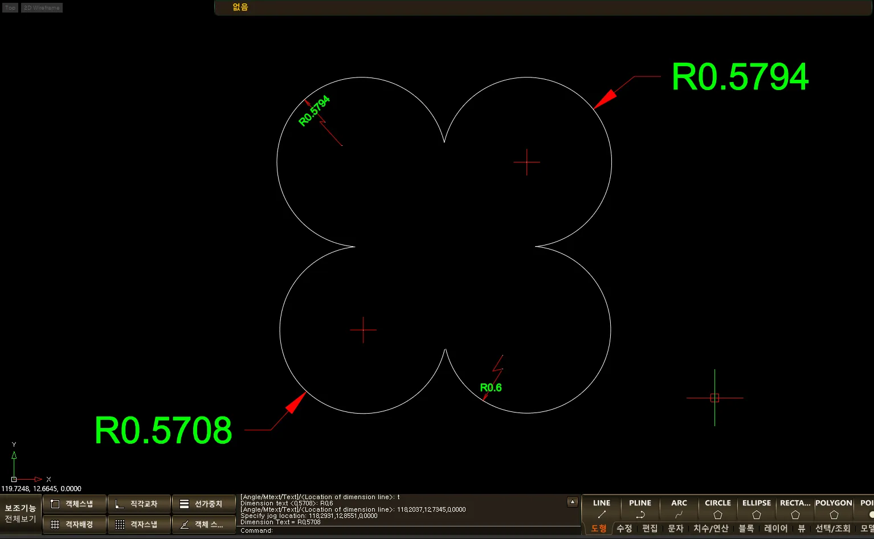Choose the POLYGON tool
The height and width of the screenshot is (539, 874).
834,509
